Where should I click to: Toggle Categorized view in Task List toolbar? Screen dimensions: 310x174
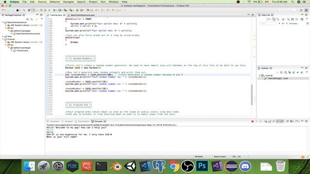274,19
